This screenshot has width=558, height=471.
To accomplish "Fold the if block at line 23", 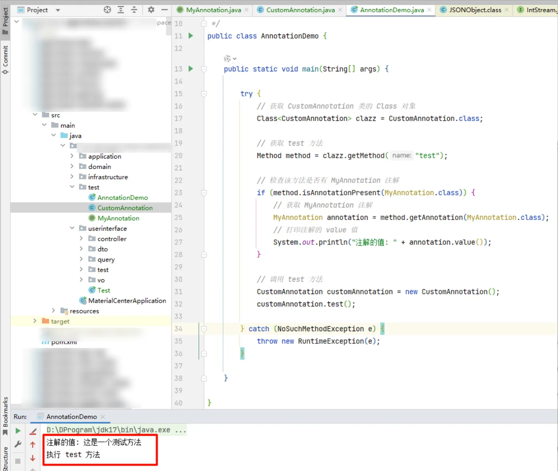I will [x=204, y=193].
